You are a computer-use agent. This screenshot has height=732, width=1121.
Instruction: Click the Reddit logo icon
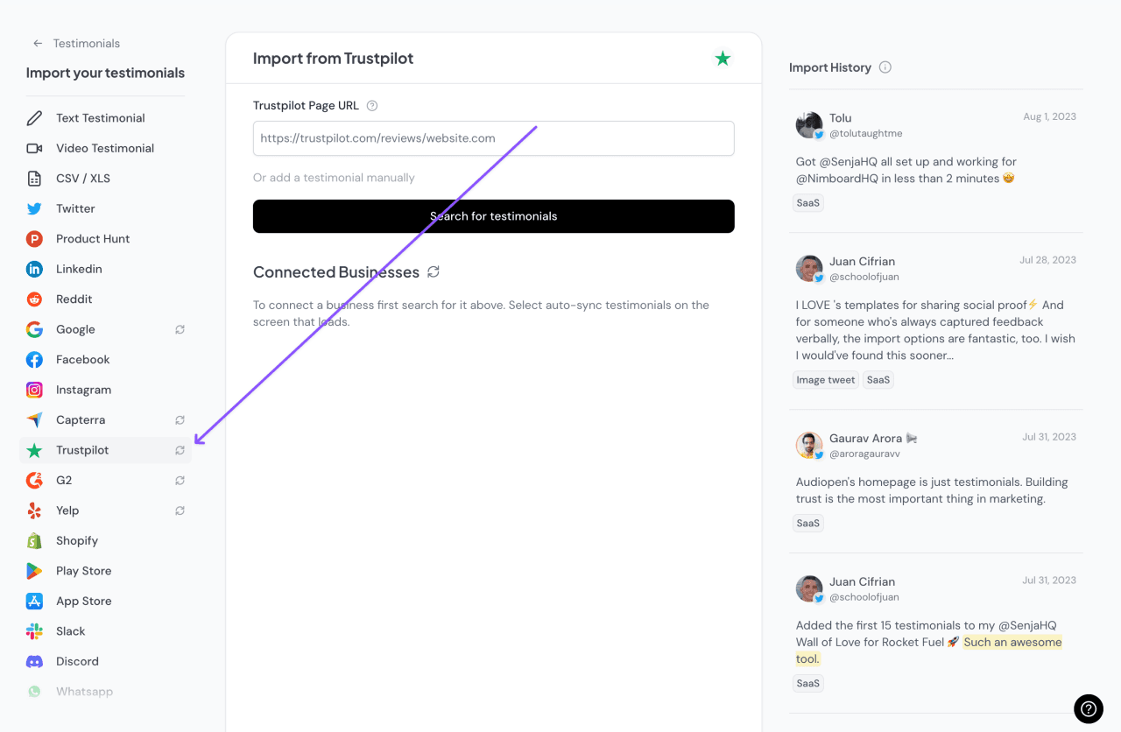pyautogui.click(x=34, y=299)
